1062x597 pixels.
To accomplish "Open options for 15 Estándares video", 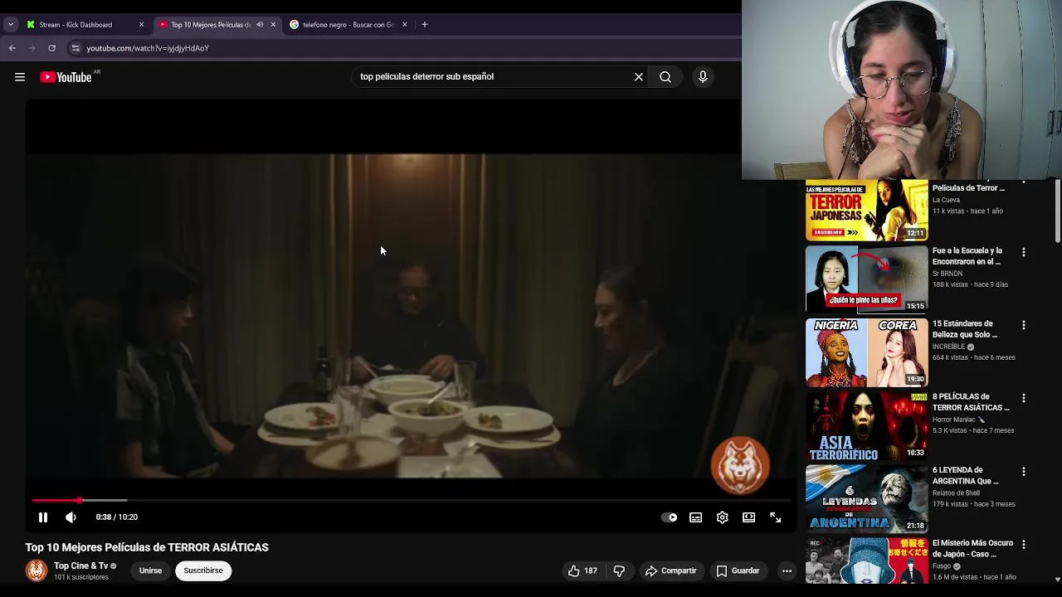I will [x=1023, y=325].
